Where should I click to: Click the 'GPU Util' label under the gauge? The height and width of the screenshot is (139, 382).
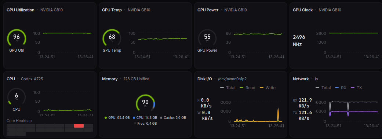17,50
